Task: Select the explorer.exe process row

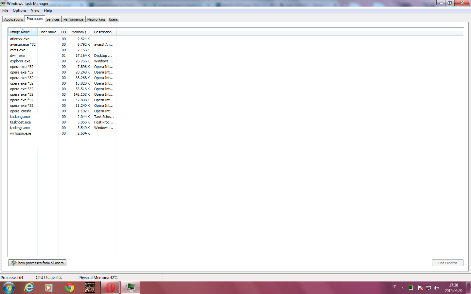Action: (62, 61)
